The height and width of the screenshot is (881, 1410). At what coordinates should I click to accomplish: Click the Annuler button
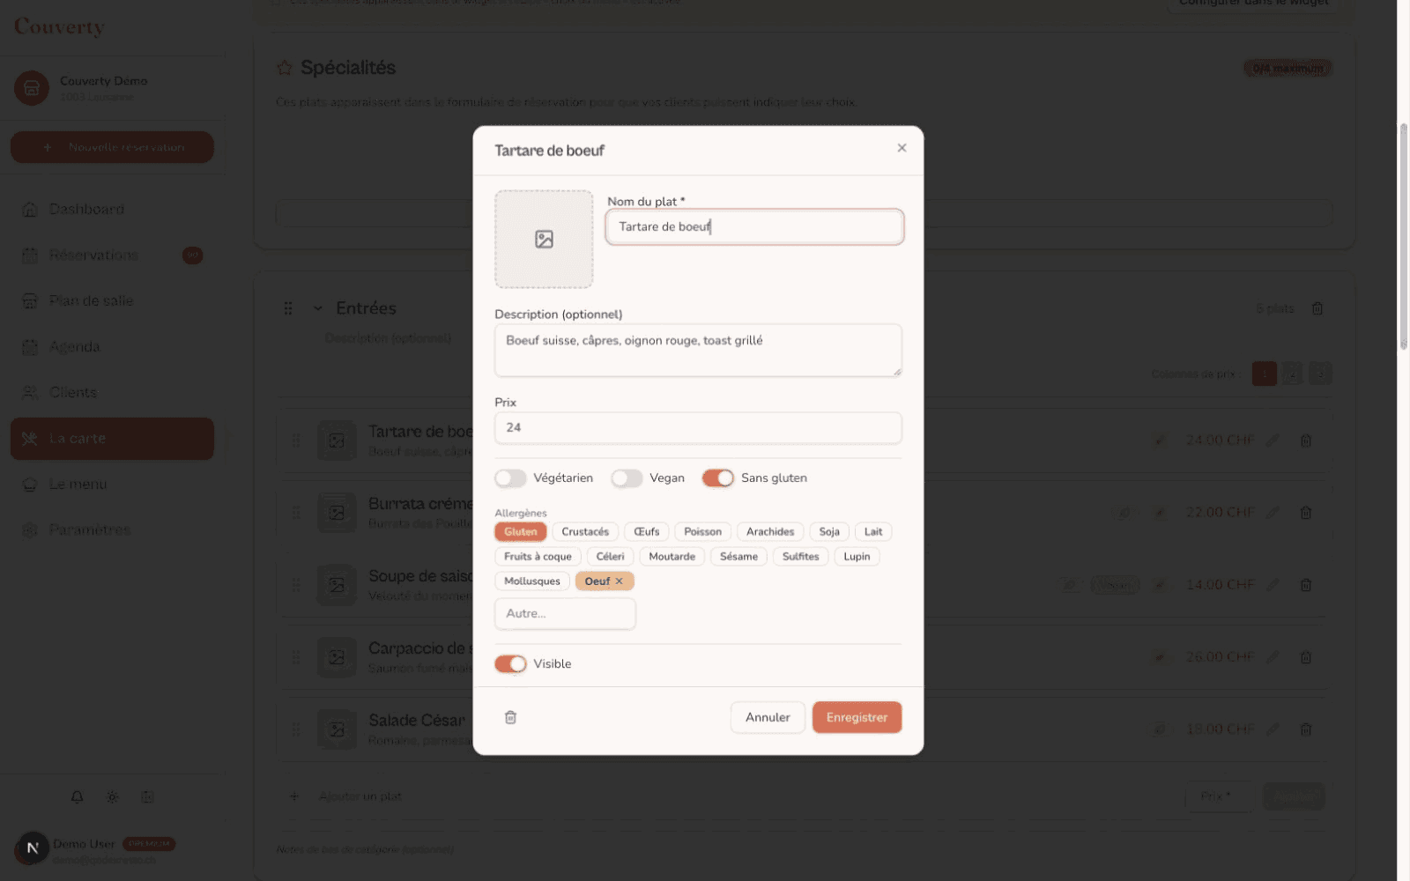pyautogui.click(x=768, y=717)
